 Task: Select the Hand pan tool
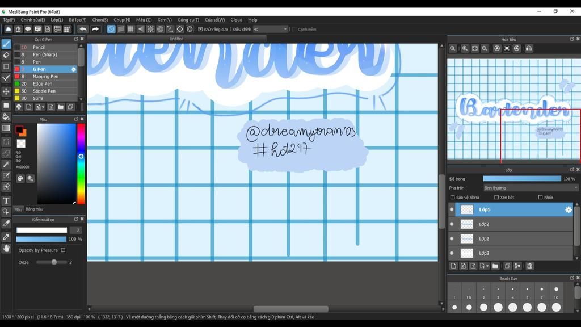pos(6,249)
